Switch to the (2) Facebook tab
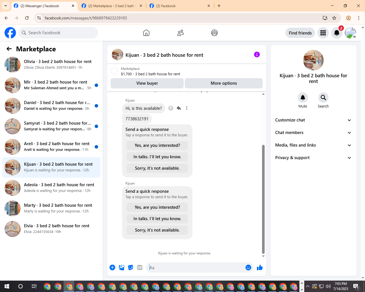365x292 pixels. tap(180, 6)
